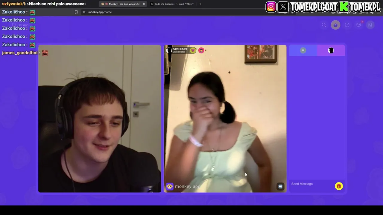Viewport: 383px width, 215px height.
Task: Switch to the M chat tab
Action: pyautogui.click(x=303, y=50)
